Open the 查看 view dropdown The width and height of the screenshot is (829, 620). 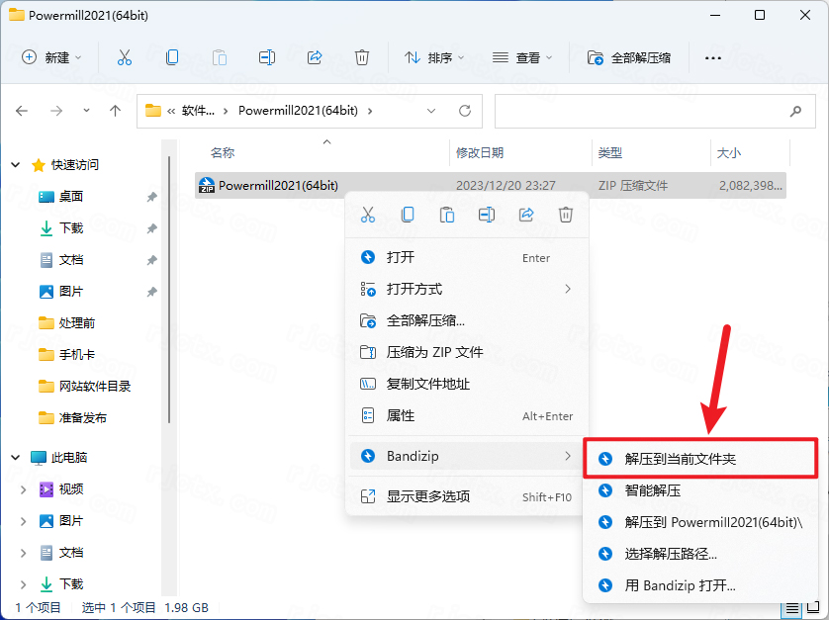click(522, 57)
